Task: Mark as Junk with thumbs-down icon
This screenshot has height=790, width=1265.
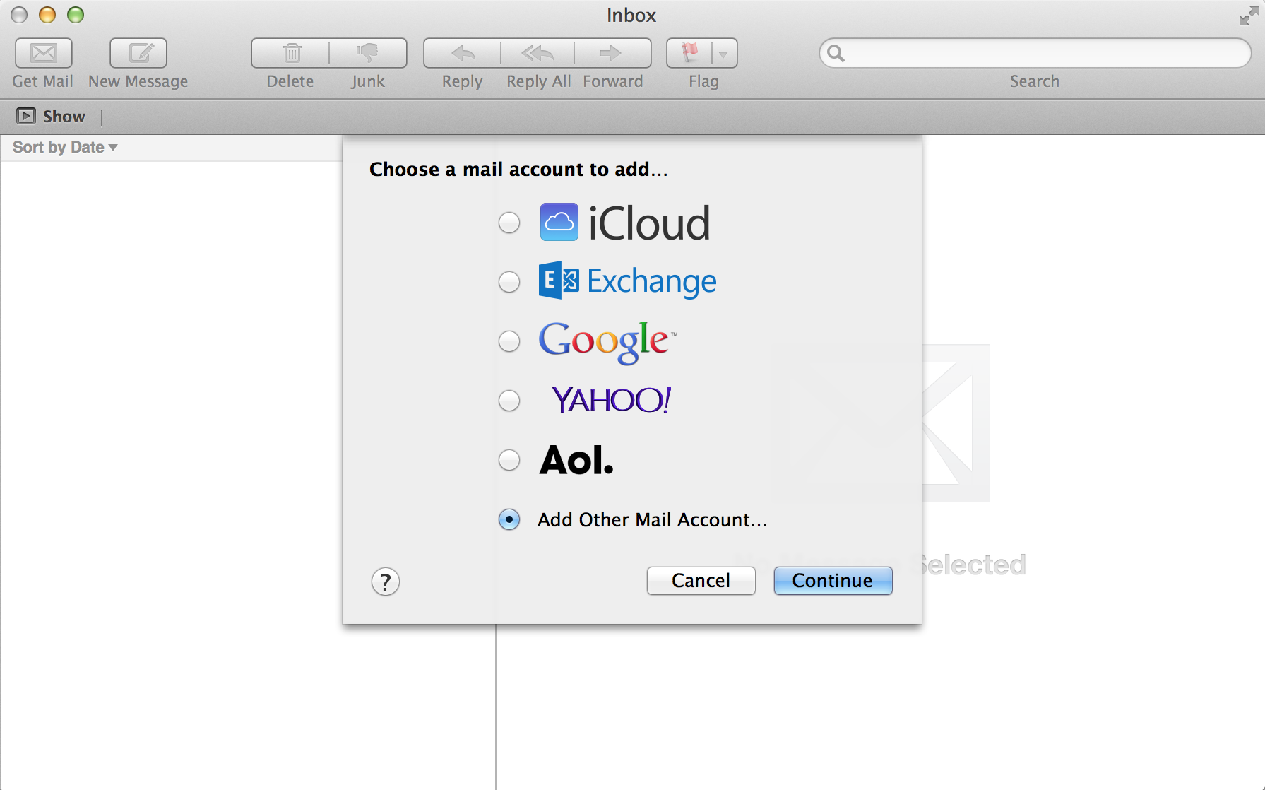Action: coord(368,53)
